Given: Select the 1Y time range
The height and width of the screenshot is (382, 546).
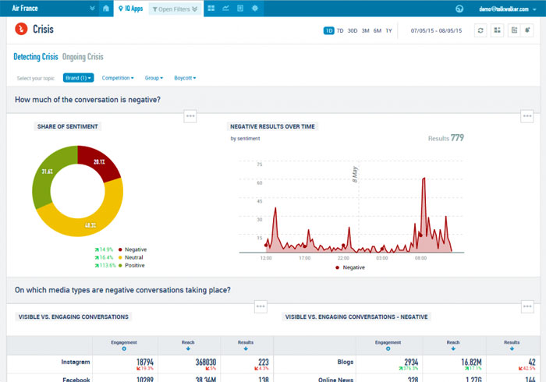Looking at the screenshot, I should point(388,30).
